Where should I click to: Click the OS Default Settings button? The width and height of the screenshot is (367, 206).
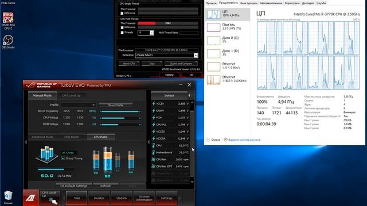pos(74,186)
